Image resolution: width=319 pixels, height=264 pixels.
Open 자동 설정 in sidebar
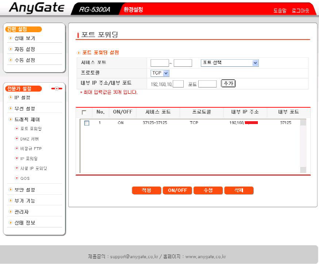tap(25, 49)
